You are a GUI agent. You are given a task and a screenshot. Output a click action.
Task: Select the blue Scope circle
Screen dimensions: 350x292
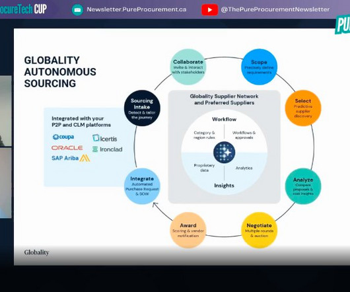click(x=259, y=67)
